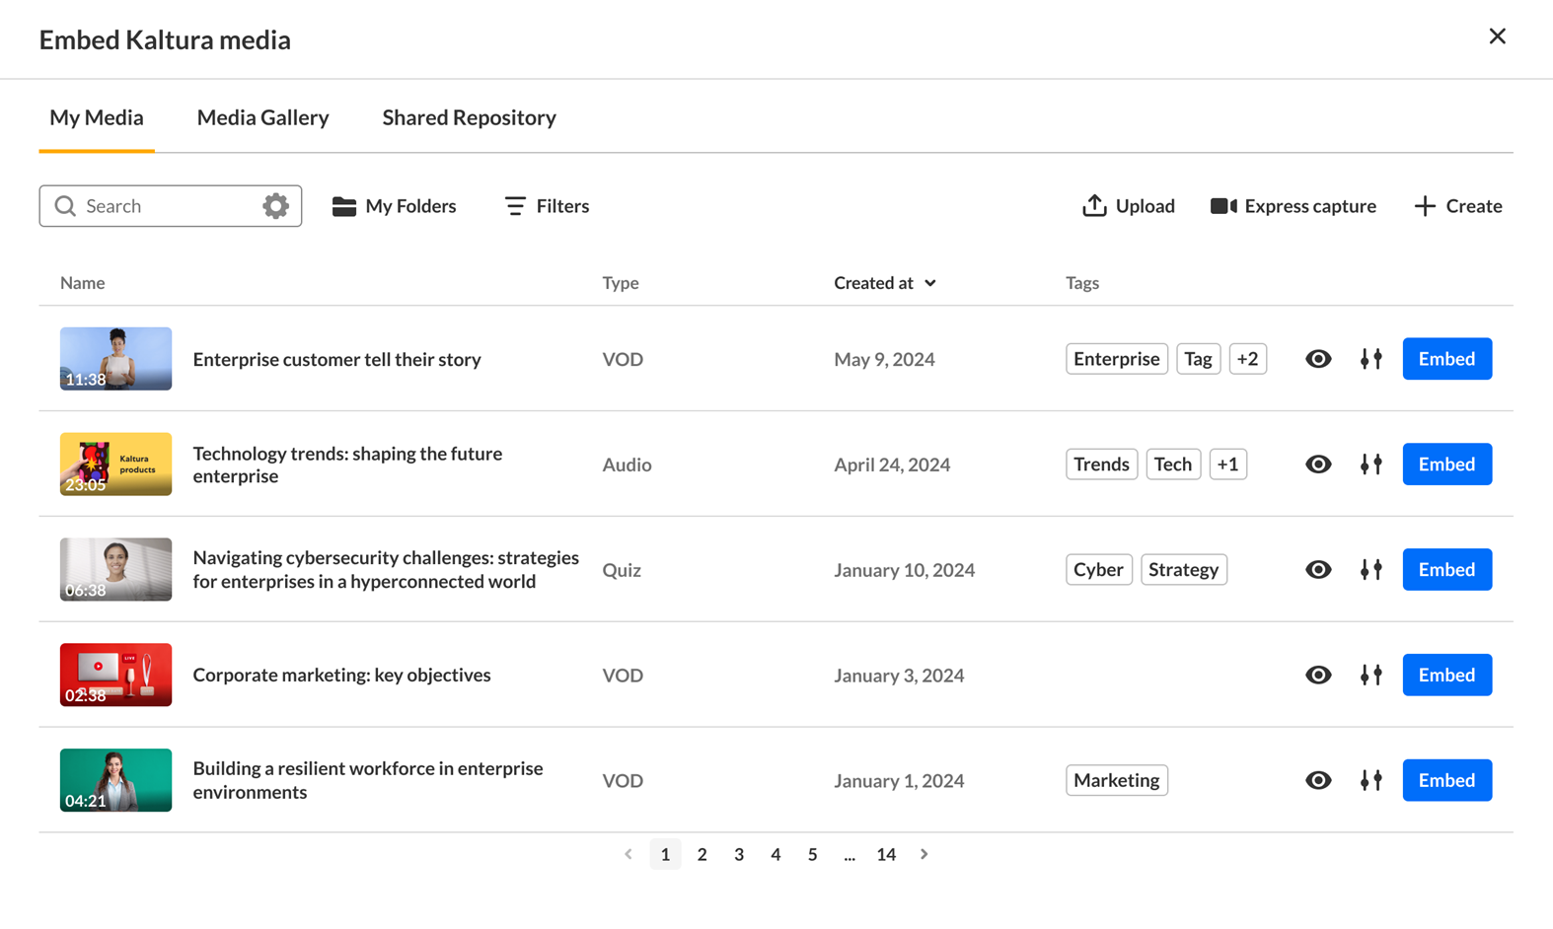Viewport: 1553px width, 929px height.
Task: Open embed settings for Enterprise customer video
Action: click(x=1370, y=359)
